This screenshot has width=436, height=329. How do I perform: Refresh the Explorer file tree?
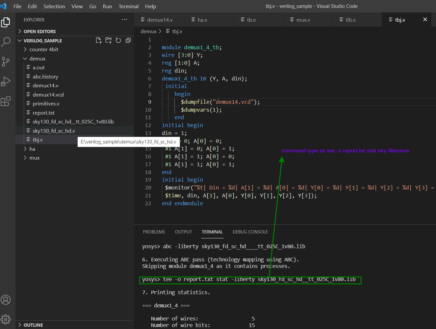pyautogui.click(x=118, y=40)
